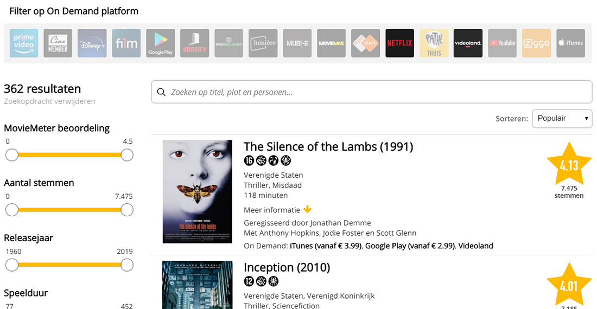Toggle the Netflix platform filter
The width and height of the screenshot is (597, 309).
click(x=399, y=43)
